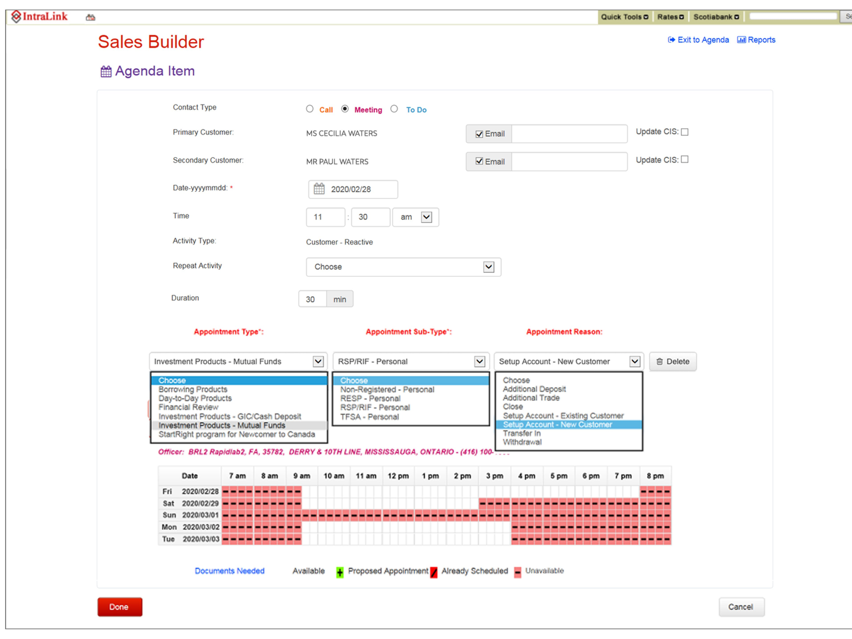Click the Duration field showing 30
The width and height of the screenshot is (852, 639).
tap(312, 299)
